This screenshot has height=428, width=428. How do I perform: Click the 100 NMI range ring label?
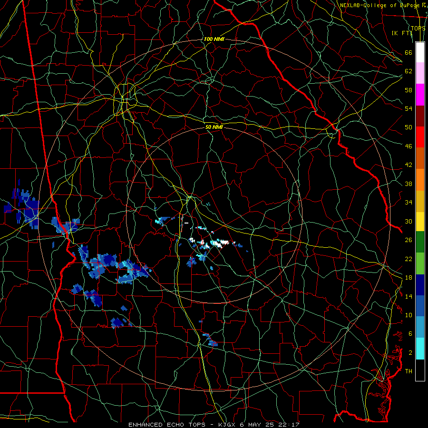pyautogui.click(x=214, y=39)
